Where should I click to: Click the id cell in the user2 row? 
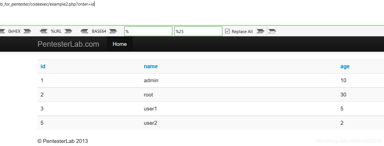pos(89,123)
